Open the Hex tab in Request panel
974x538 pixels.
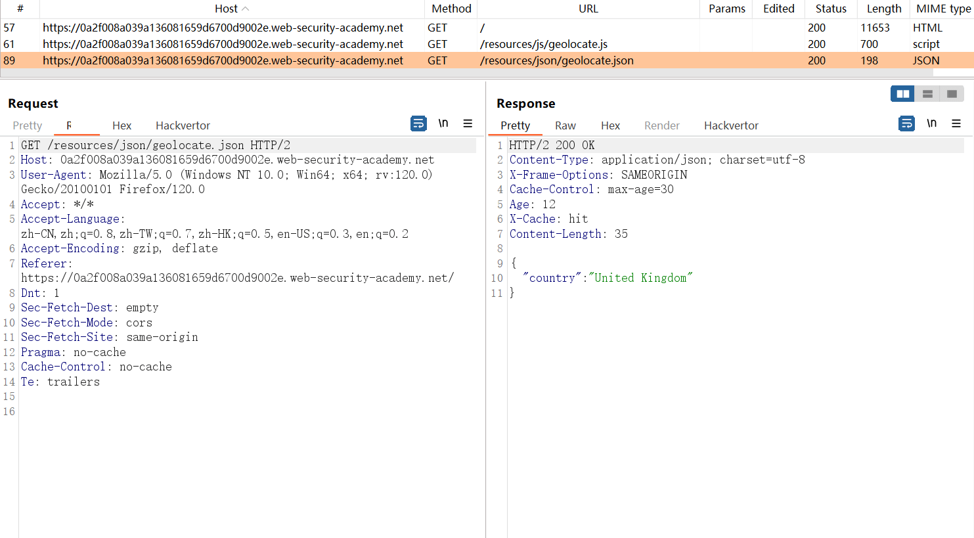pos(122,125)
